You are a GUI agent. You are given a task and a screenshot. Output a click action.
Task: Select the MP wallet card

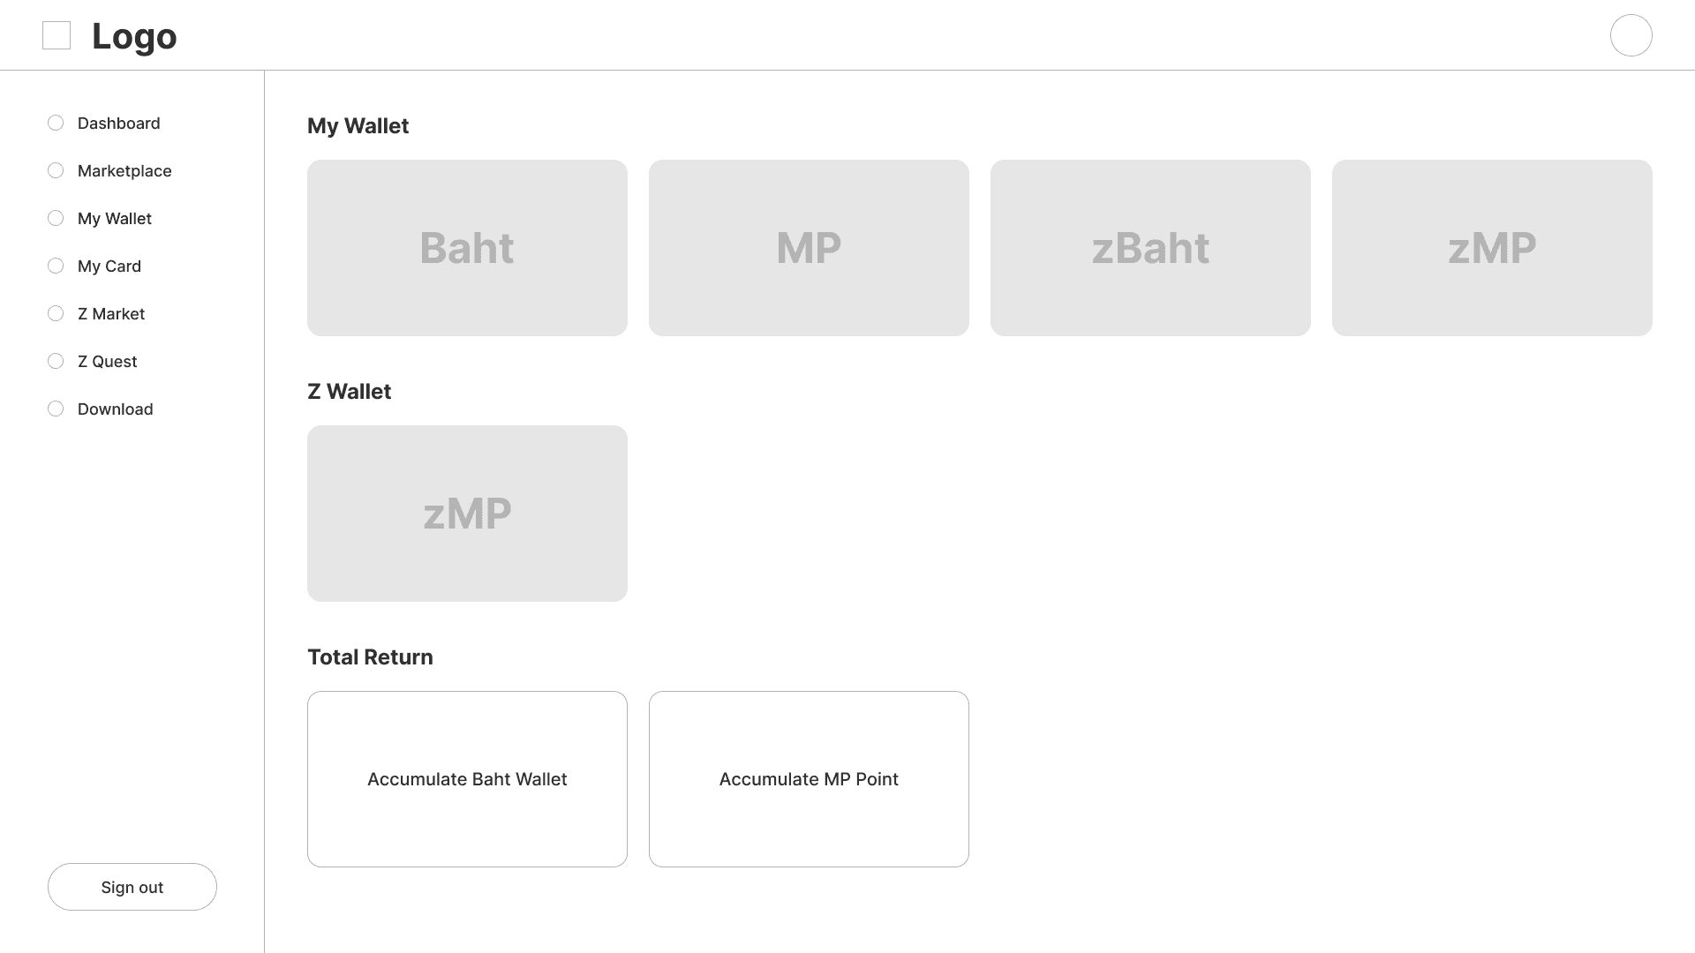(x=809, y=248)
